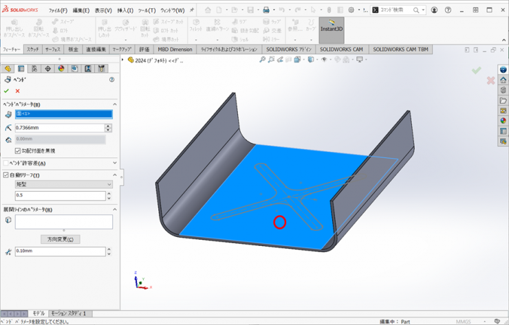The width and height of the screenshot is (509, 325).
Task: Expand the 2024 feature tree flyout
Action: [x=123, y=60]
